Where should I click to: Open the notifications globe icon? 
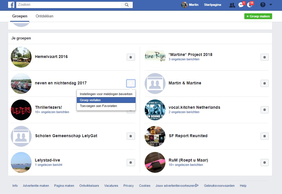tap(250, 5)
